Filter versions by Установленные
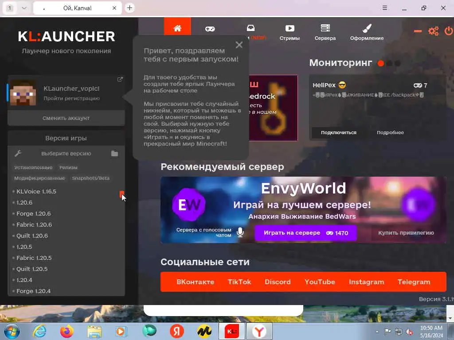Viewport: 454px width, 340px height. pos(33,167)
